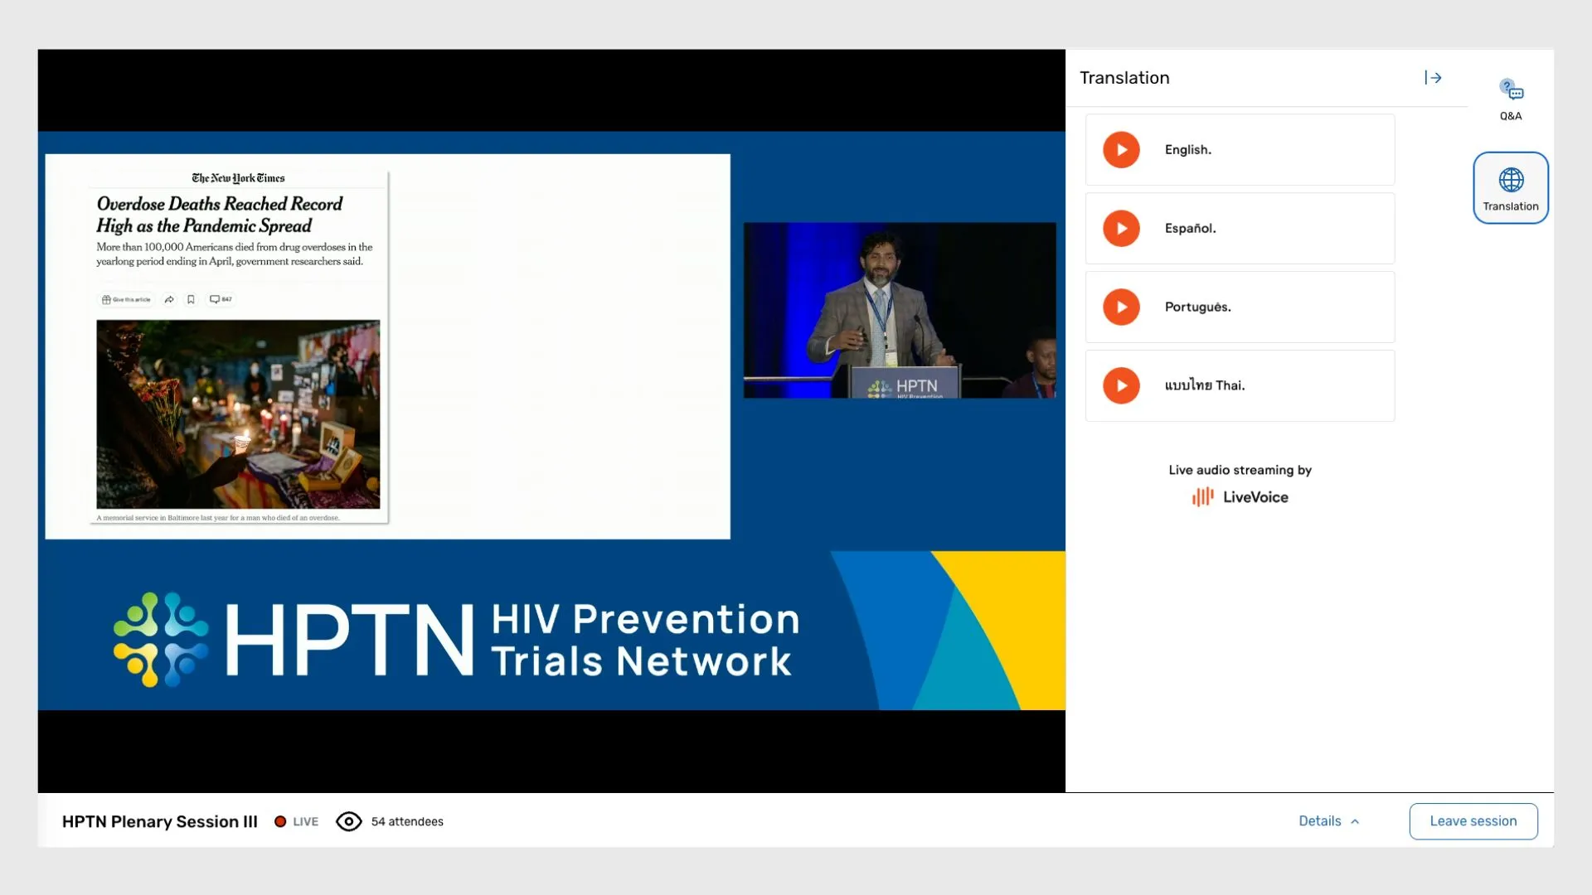This screenshot has width=1592, height=895.
Task: Click the 'English.' language label
Action: pos(1188,150)
